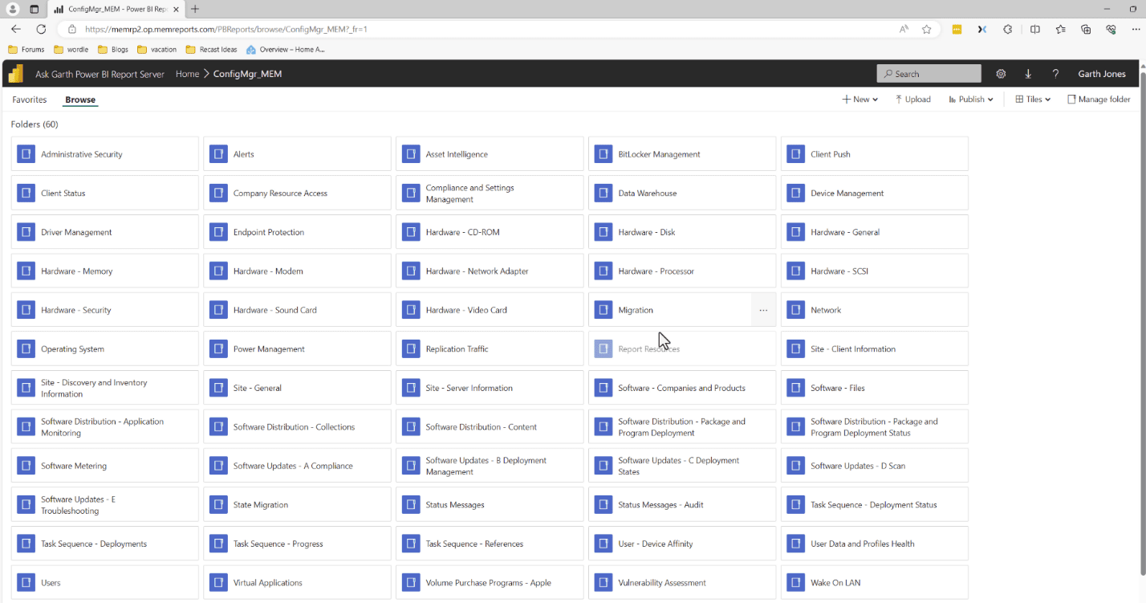Screen dimensions: 1146x603
Task: Select the Browse tab
Action: click(x=80, y=100)
